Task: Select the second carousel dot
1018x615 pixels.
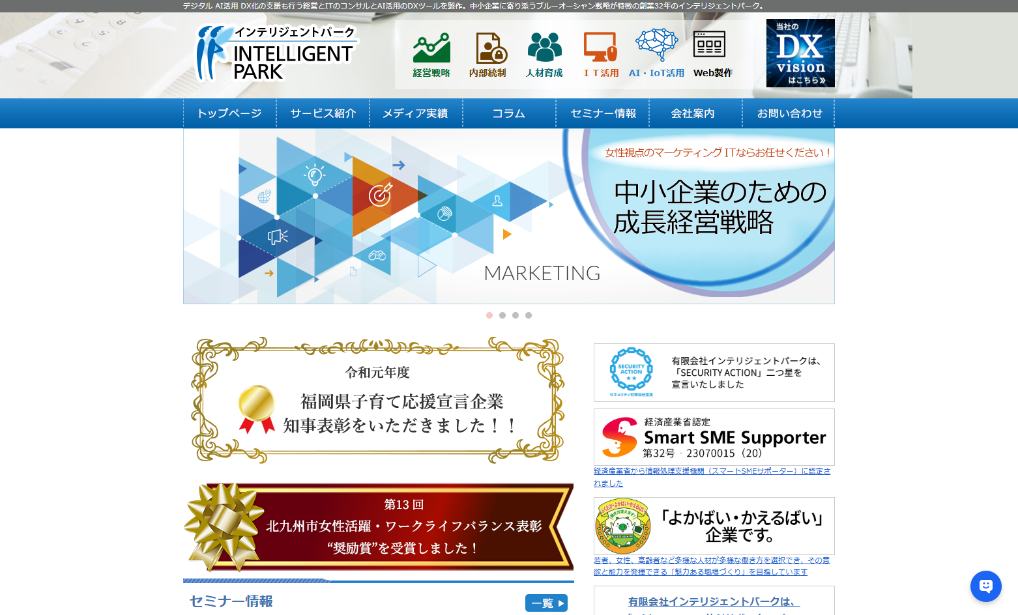Action: (x=502, y=315)
